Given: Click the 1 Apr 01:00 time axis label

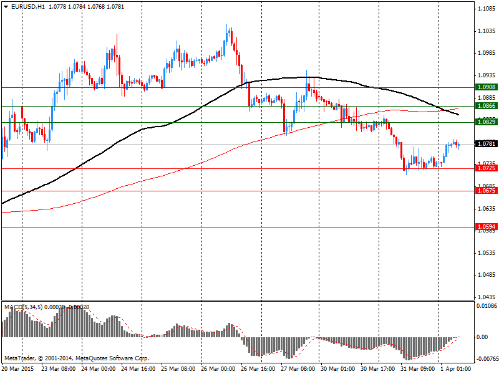Looking at the screenshot, I should 456,369.
